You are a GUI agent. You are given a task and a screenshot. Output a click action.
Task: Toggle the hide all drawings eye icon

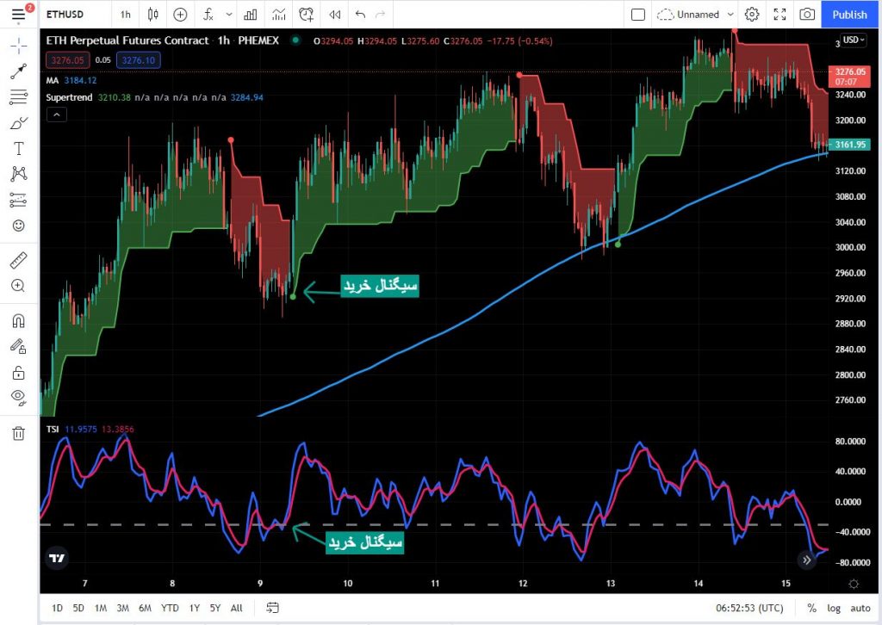(18, 396)
